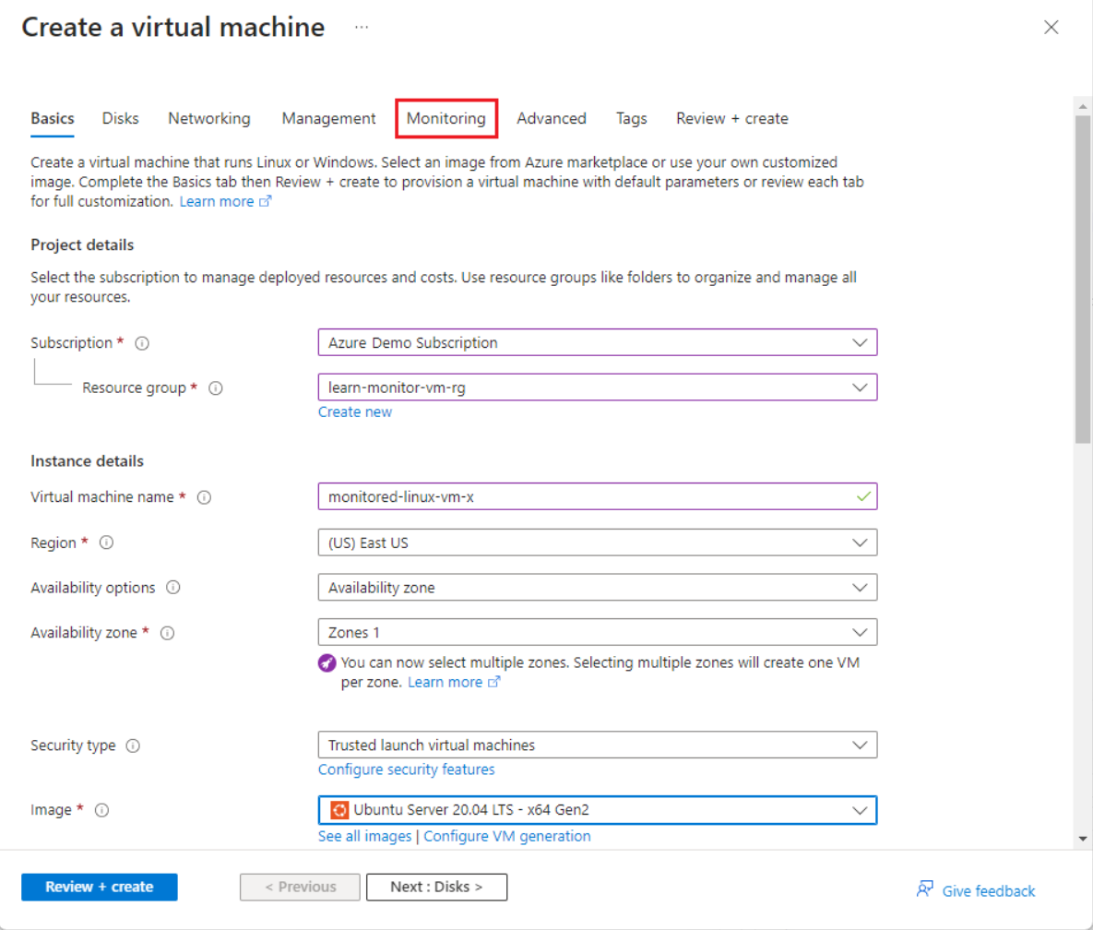Open the Azure Demo Subscription dropdown
Image resolution: width=1093 pixels, height=930 pixels.
pos(861,342)
